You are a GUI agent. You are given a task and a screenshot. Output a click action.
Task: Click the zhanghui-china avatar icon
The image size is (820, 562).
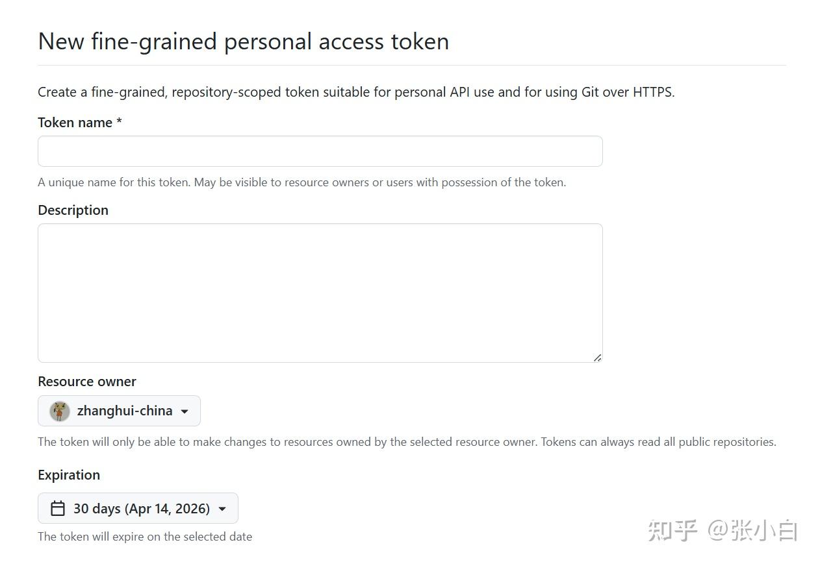click(60, 411)
